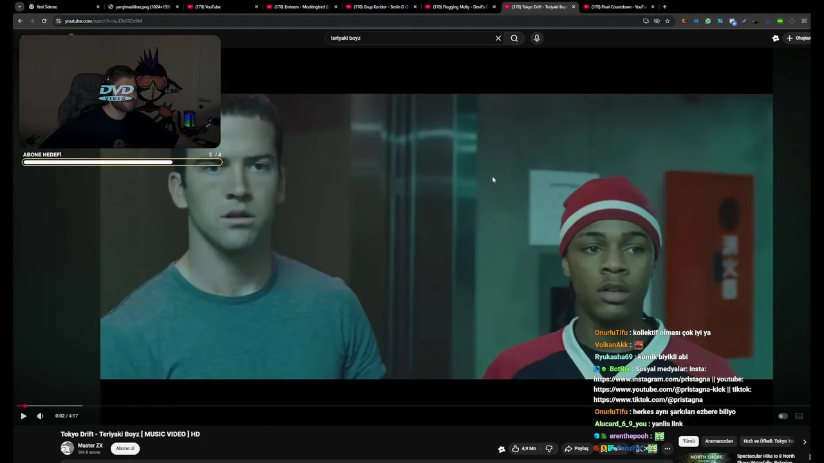Viewport: 824px width, 463px height.
Task: Click the purple feather extension icon
Action: tap(744, 21)
